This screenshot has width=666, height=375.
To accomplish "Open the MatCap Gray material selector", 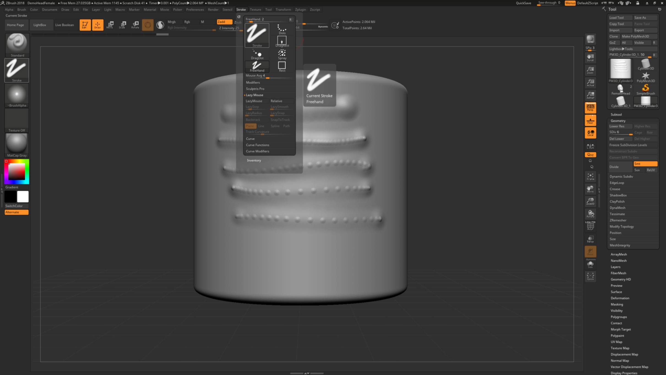I will pos(17,145).
